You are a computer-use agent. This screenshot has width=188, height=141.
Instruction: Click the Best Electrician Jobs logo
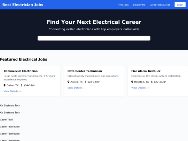23,5
